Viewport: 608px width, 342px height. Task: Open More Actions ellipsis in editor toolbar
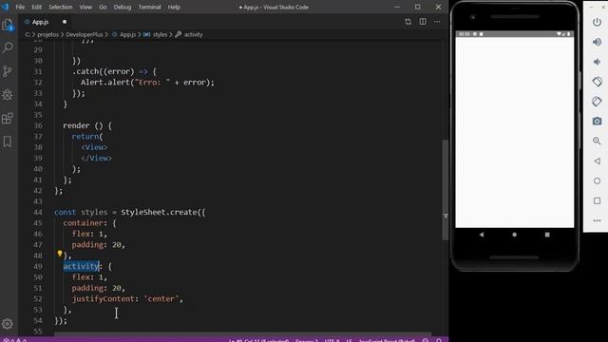point(437,22)
